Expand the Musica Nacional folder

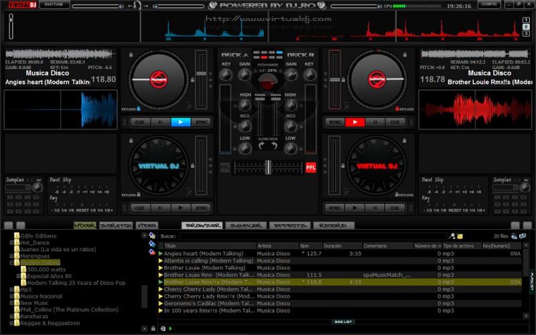click(x=11, y=296)
